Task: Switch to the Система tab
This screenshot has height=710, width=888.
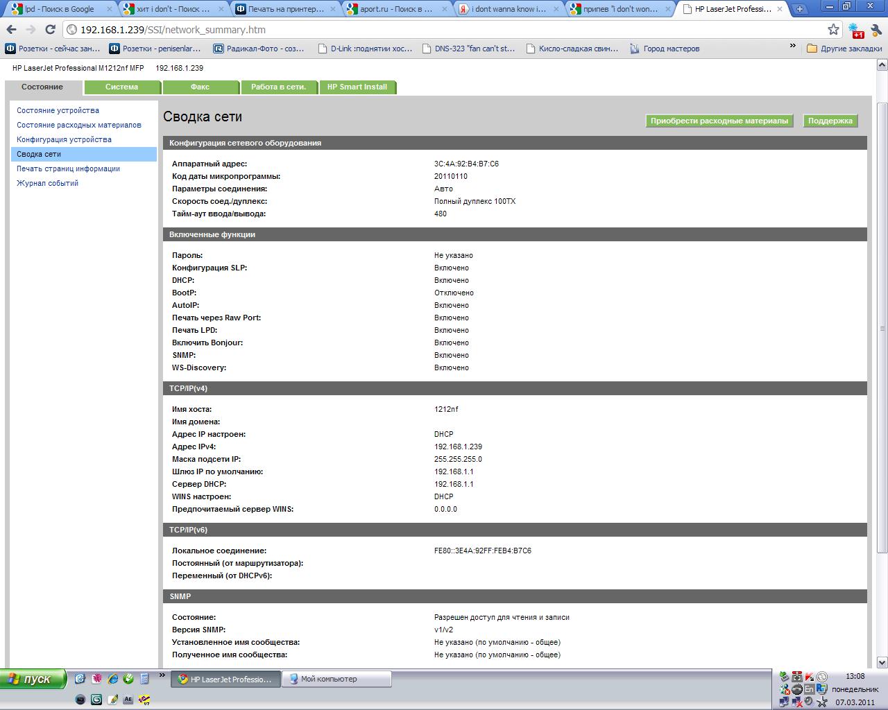Action: click(x=121, y=87)
